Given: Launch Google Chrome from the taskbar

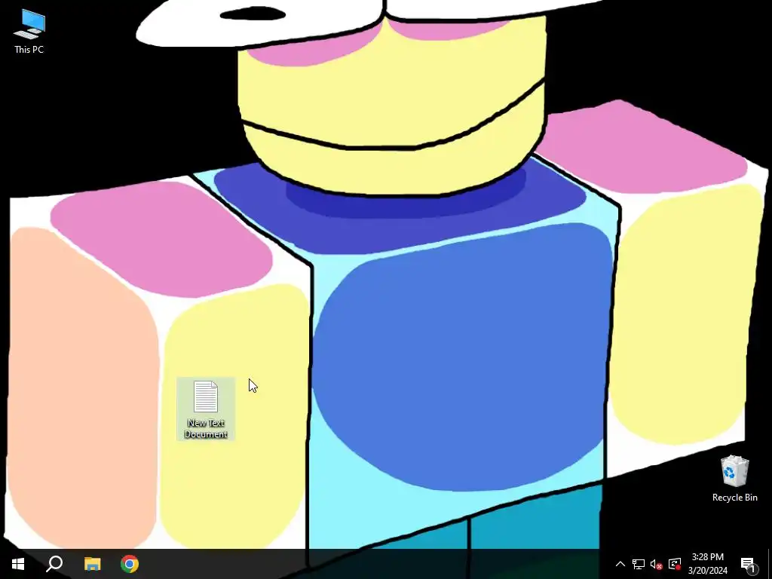Looking at the screenshot, I should click(x=130, y=564).
